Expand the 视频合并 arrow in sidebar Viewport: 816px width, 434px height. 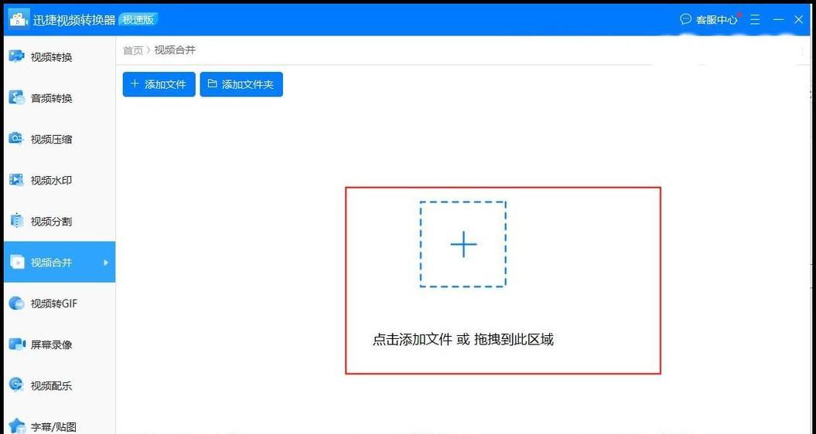(106, 263)
